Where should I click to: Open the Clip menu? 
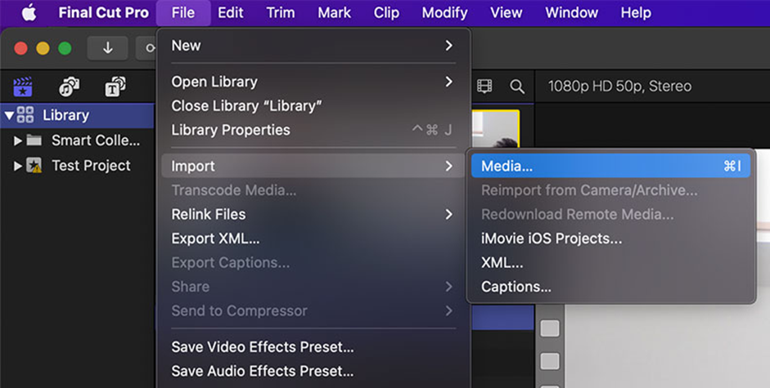click(x=386, y=13)
